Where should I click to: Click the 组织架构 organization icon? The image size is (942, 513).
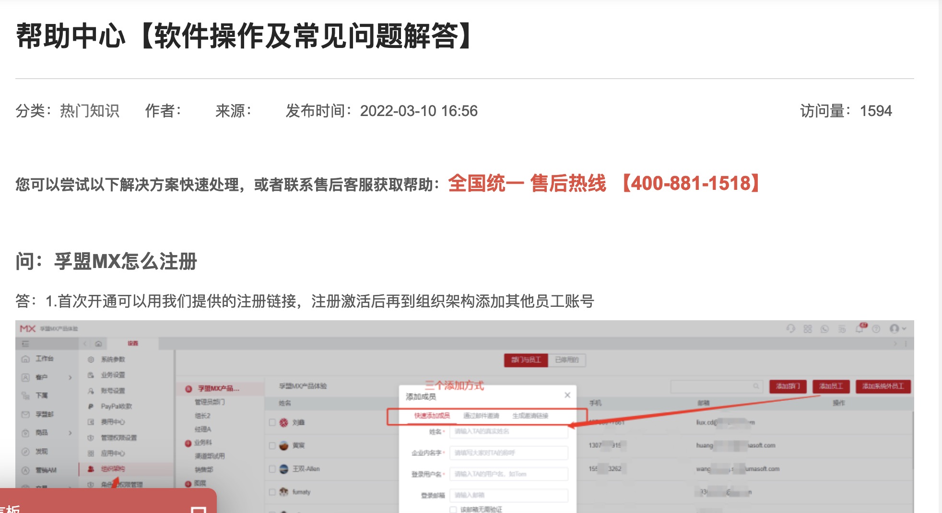pyautogui.click(x=91, y=469)
